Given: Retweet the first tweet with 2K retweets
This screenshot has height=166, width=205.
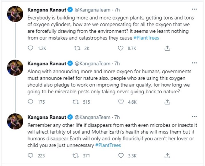Looking at the screenshot, I should point(77,49).
